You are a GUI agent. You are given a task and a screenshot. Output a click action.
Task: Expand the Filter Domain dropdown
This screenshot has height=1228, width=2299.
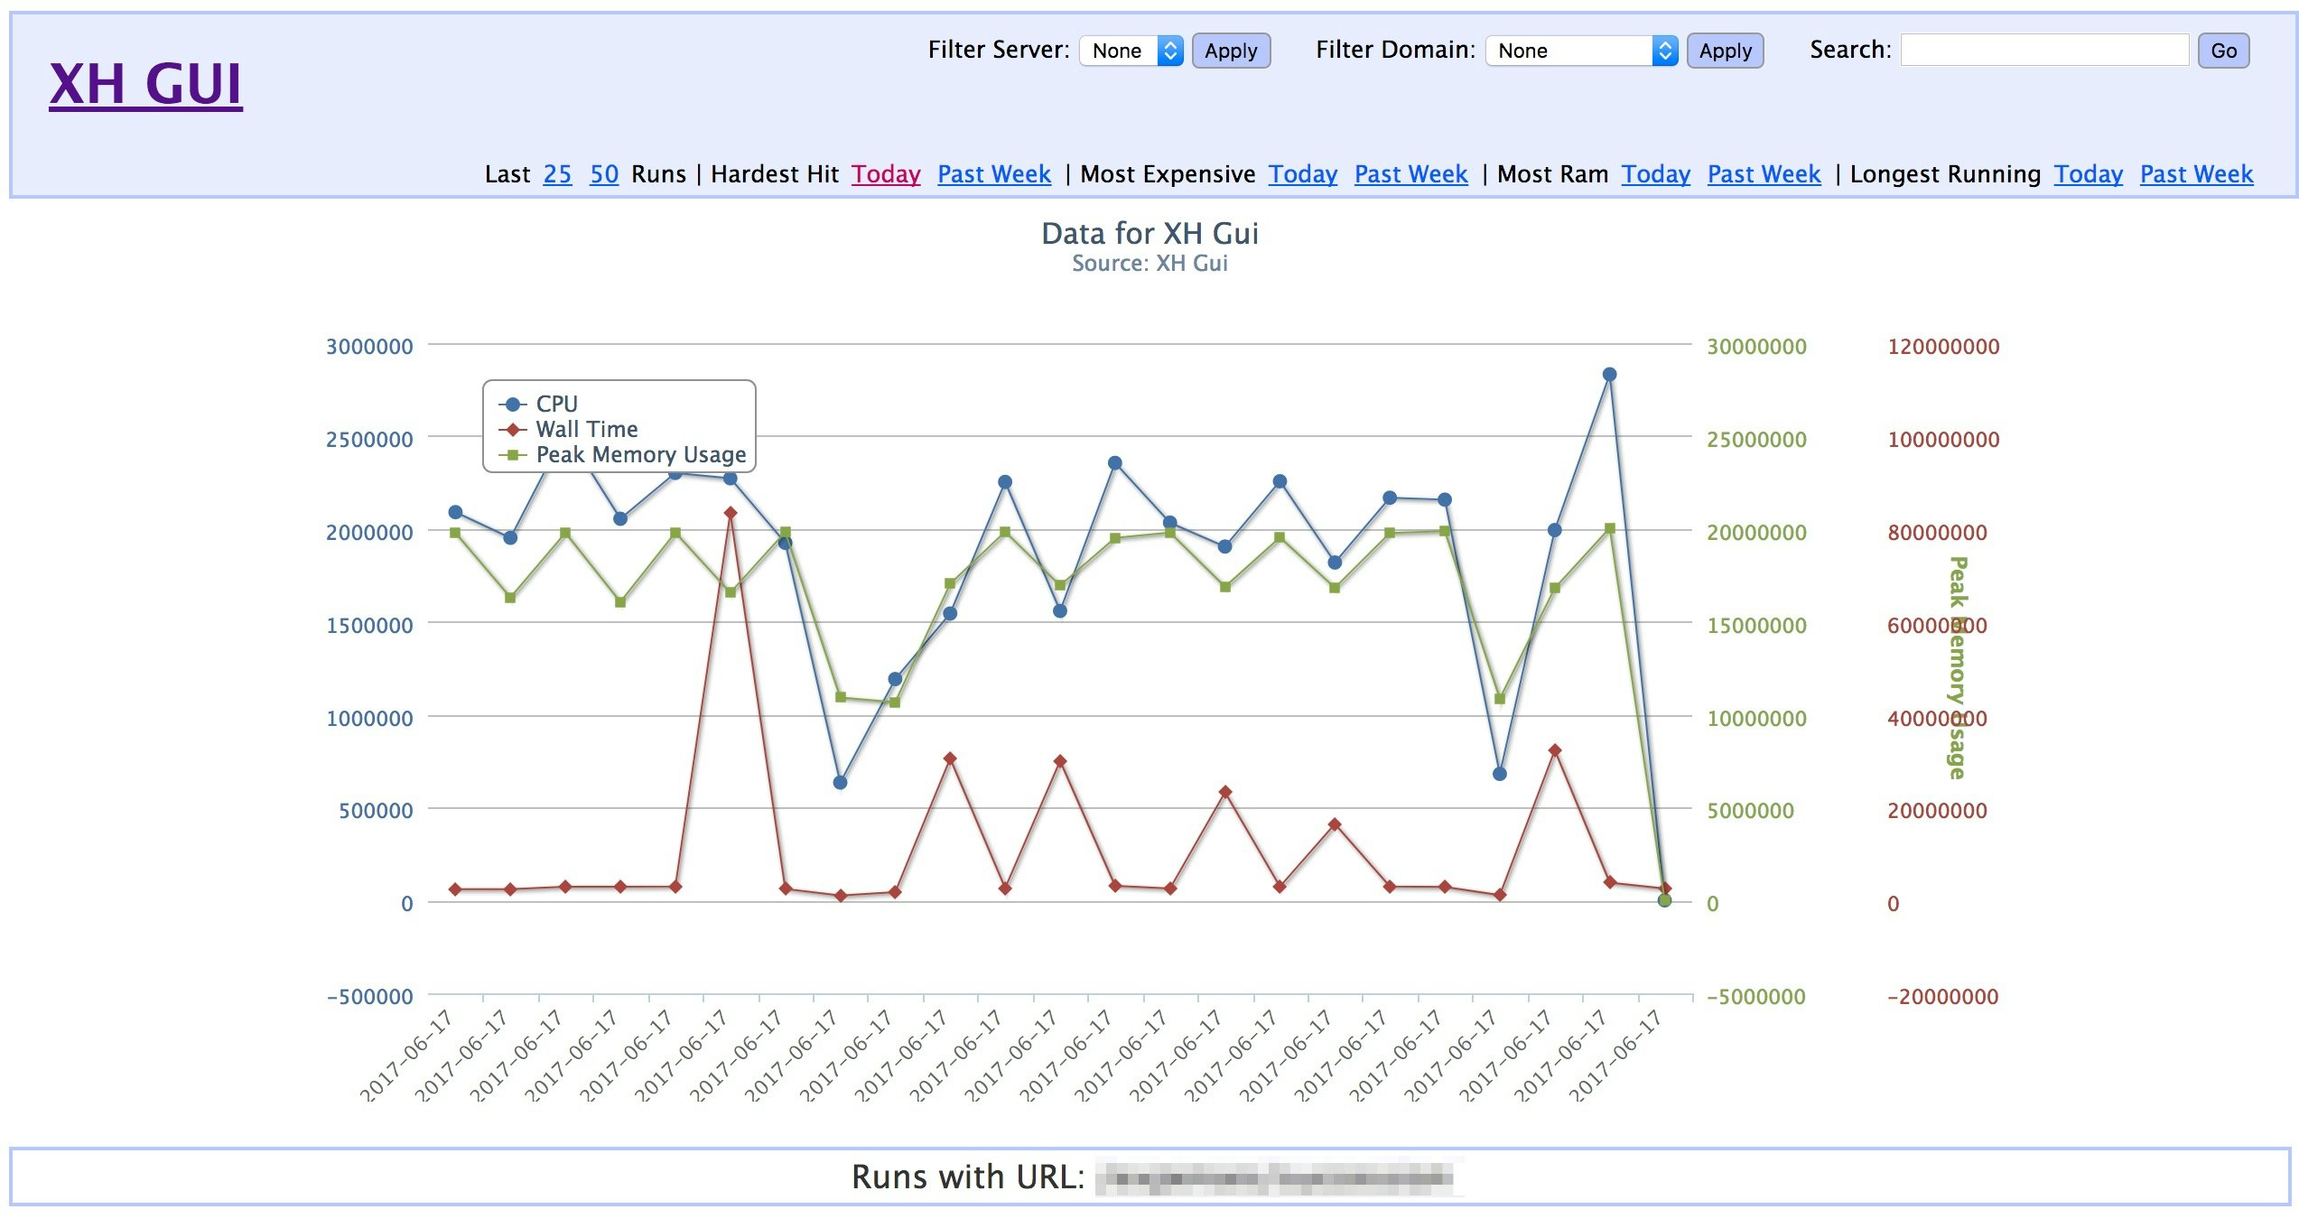click(x=1582, y=51)
